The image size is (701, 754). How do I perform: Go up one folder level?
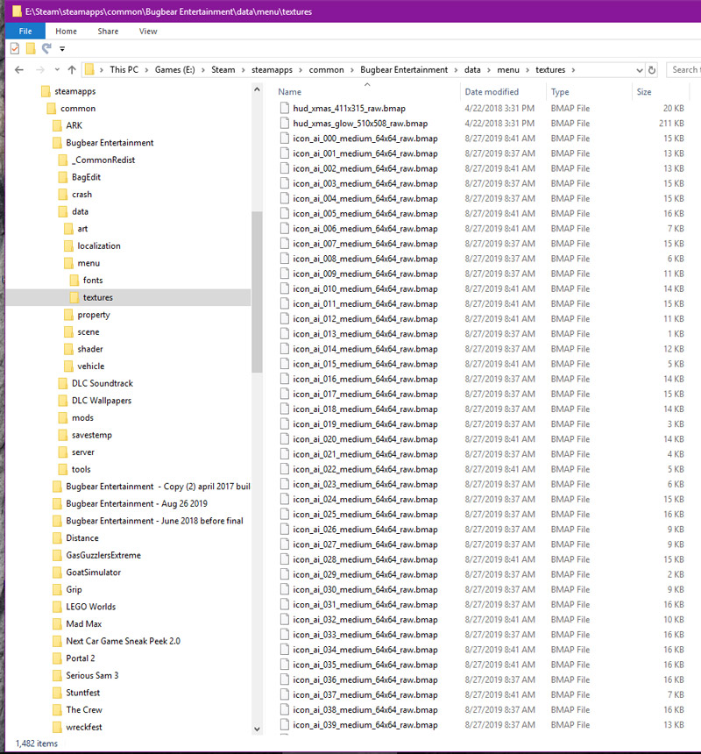(72, 70)
